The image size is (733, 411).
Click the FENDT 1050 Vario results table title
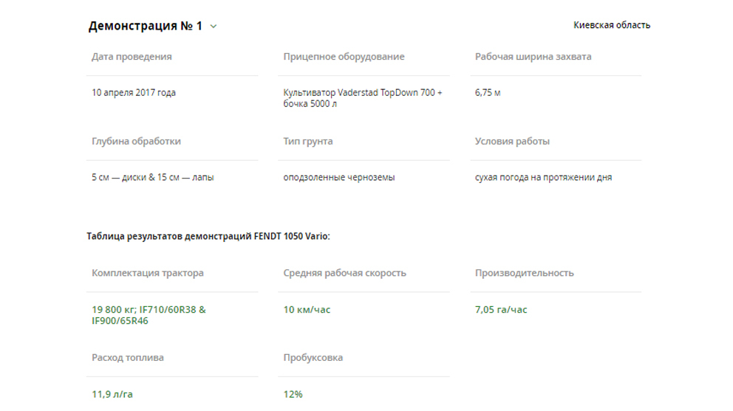click(x=208, y=236)
